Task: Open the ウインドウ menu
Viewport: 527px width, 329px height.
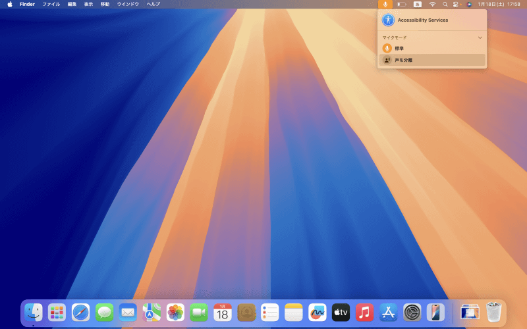Action: (x=128, y=5)
